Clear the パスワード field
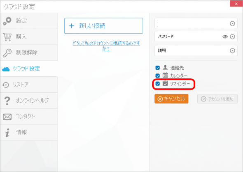Screen dimensions: 243x172 click(232, 37)
